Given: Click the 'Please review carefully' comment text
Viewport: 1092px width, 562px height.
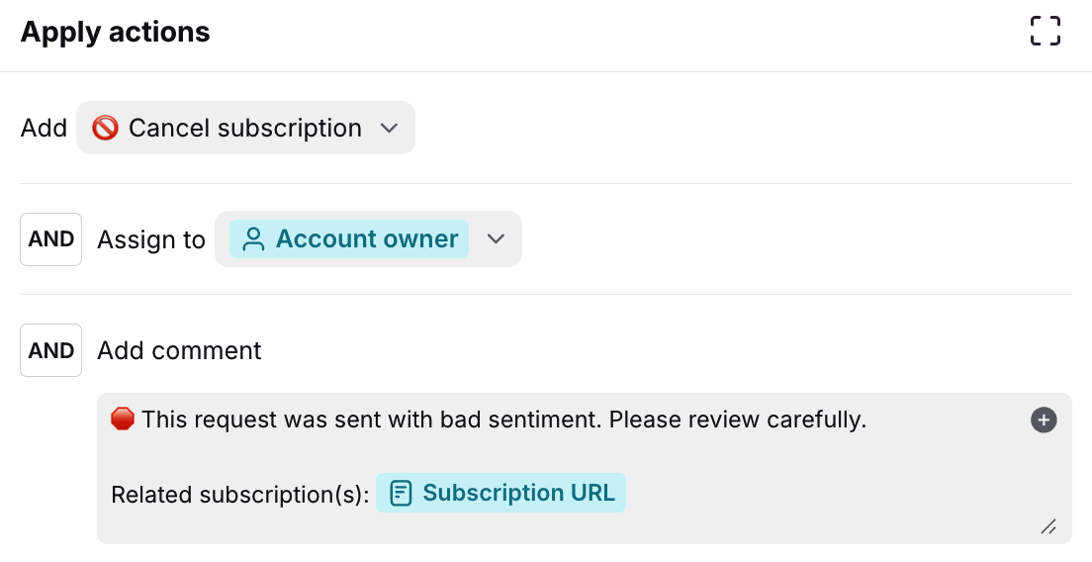Looking at the screenshot, I should coord(737,420).
